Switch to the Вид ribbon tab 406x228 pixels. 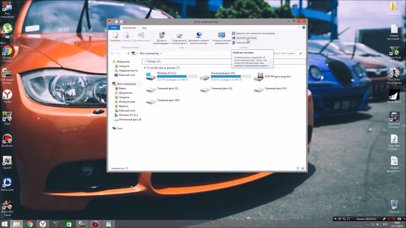(x=144, y=28)
